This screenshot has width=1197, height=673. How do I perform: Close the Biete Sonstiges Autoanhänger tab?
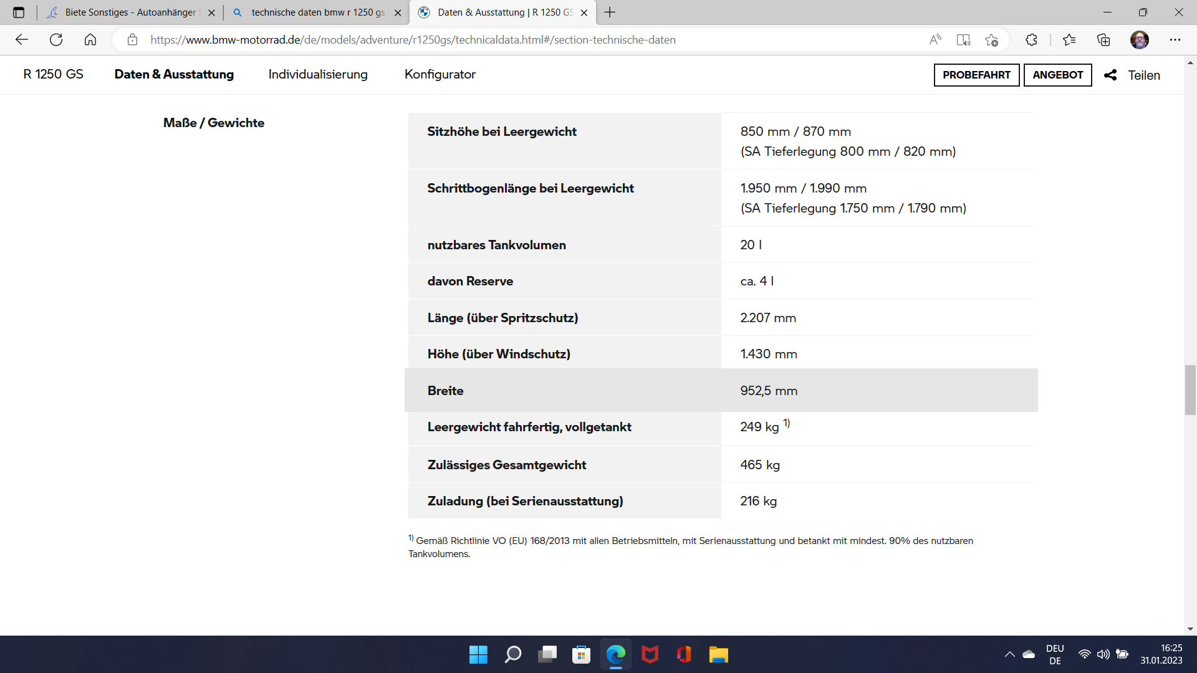(x=211, y=12)
